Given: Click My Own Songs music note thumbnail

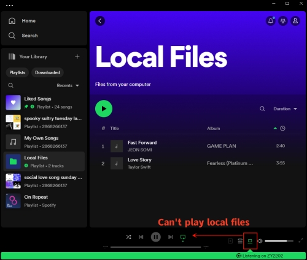Looking at the screenshot, I should coord(13,142).
